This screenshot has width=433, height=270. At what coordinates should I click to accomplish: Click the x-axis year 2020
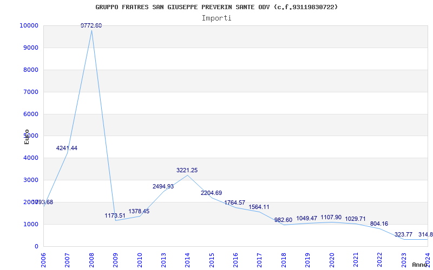click(332, 260)
